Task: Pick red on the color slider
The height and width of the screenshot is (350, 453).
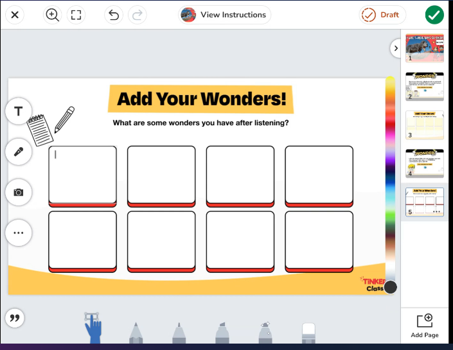Action: coord(390,124)
